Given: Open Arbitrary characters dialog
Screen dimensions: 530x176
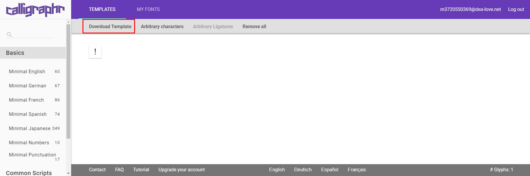Looking at the screenshot, I should (162, 26).
